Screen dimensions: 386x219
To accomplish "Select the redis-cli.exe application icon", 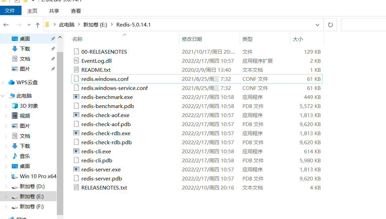I will [x=76, y=151].
